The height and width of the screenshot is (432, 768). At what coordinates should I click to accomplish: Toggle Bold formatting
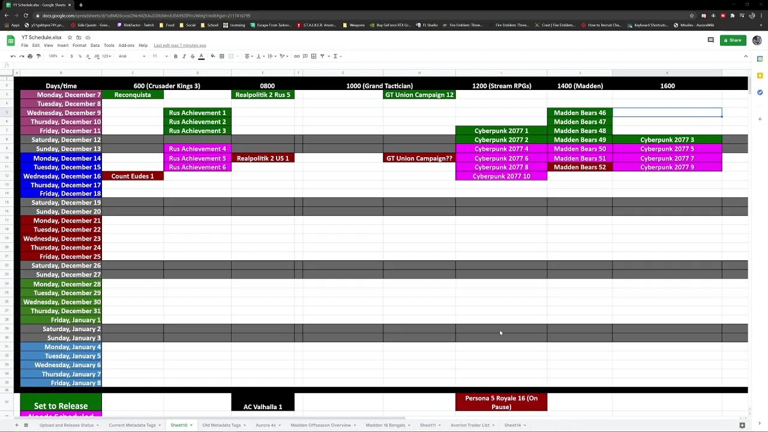point(176,56)
